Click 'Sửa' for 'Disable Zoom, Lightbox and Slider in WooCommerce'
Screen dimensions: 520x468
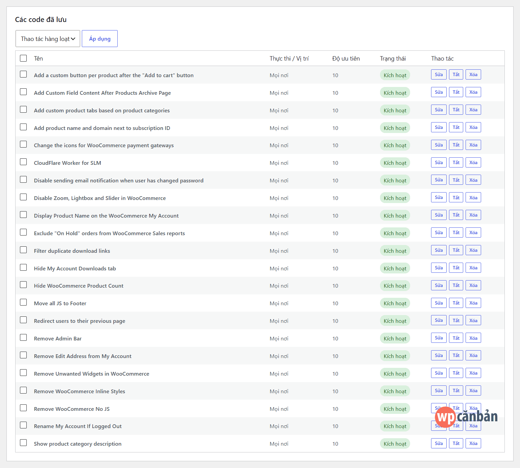[x=439, y=197]
